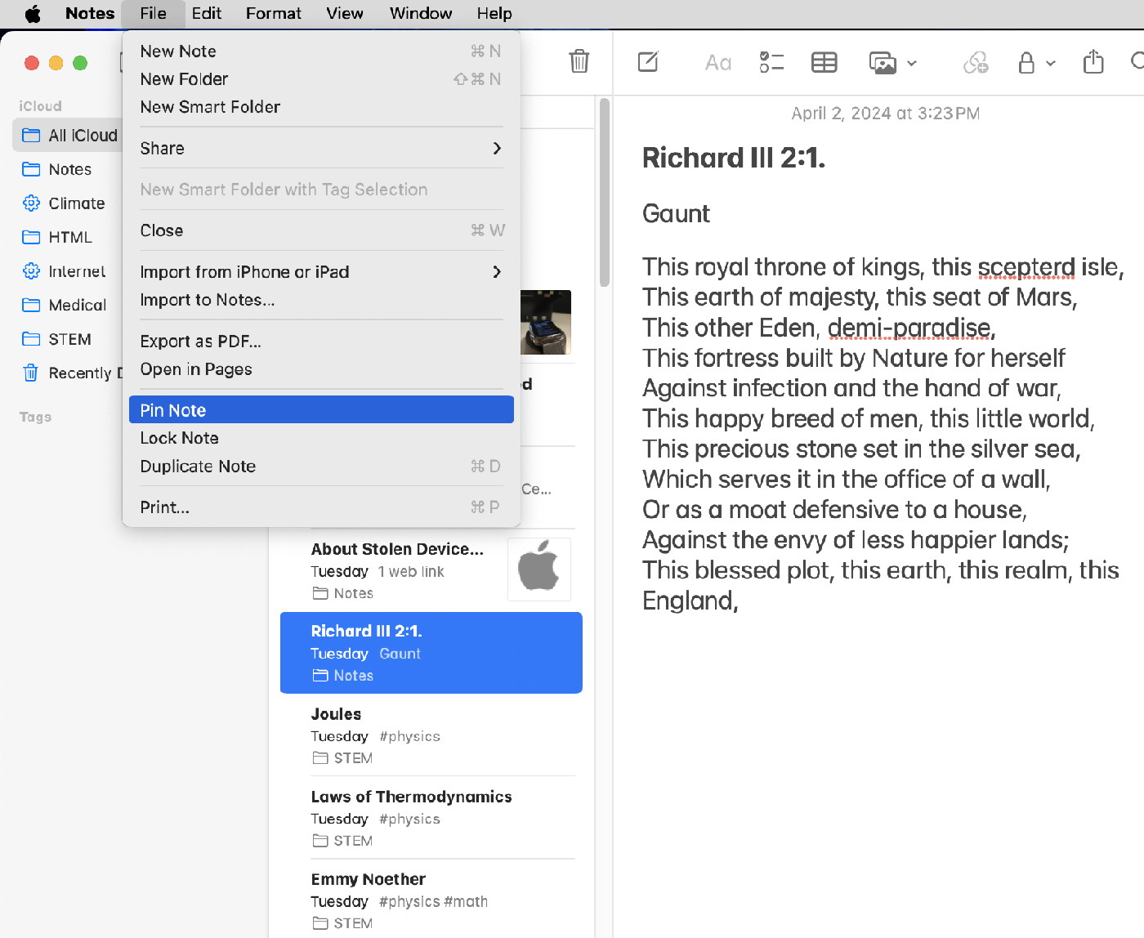Click the Tags section header
Screen dimensions: 1144x938
(x=35, y=417)
